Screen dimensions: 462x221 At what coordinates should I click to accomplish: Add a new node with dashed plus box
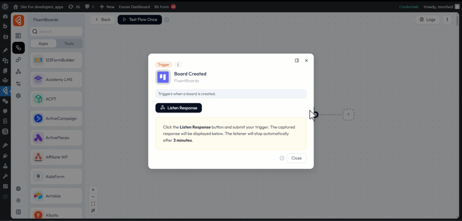[348, 114]
